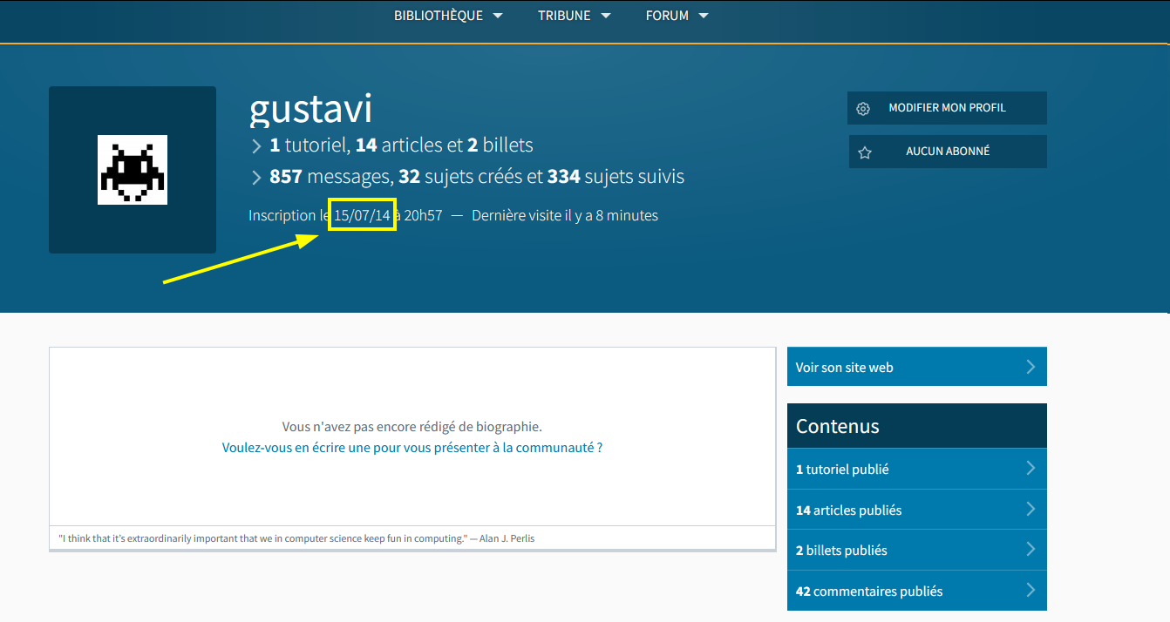Click the chevron on 14 articles publiés row
The image size is (1170, 622).
click(1031, 509)
